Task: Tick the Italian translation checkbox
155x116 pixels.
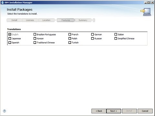Action: [x=116, y=34]
